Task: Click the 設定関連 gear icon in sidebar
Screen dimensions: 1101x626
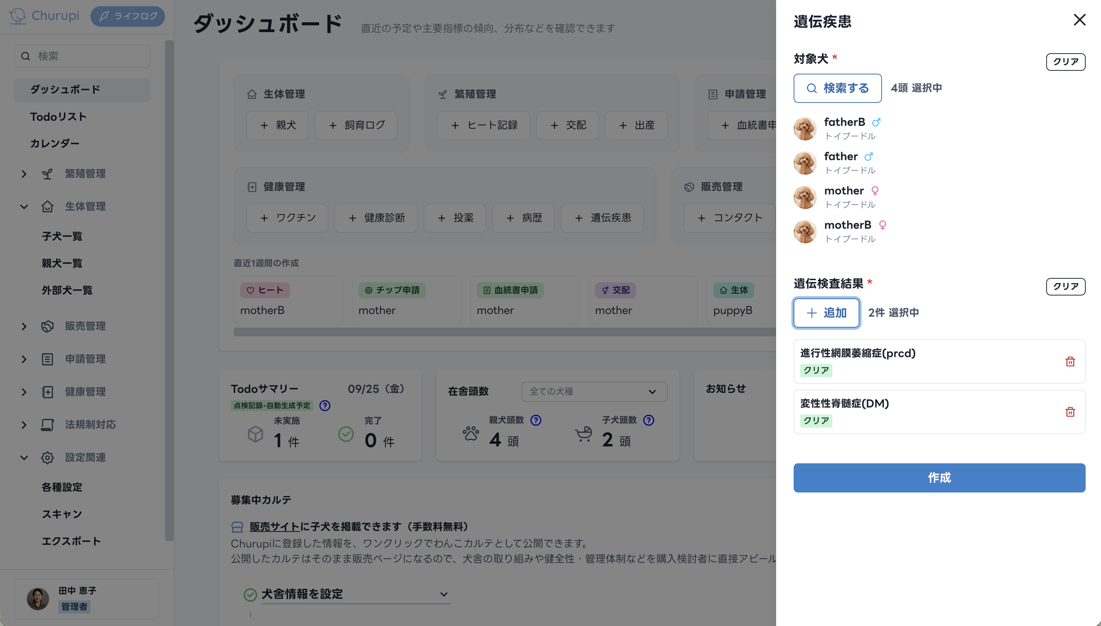Action: (47, 457)
